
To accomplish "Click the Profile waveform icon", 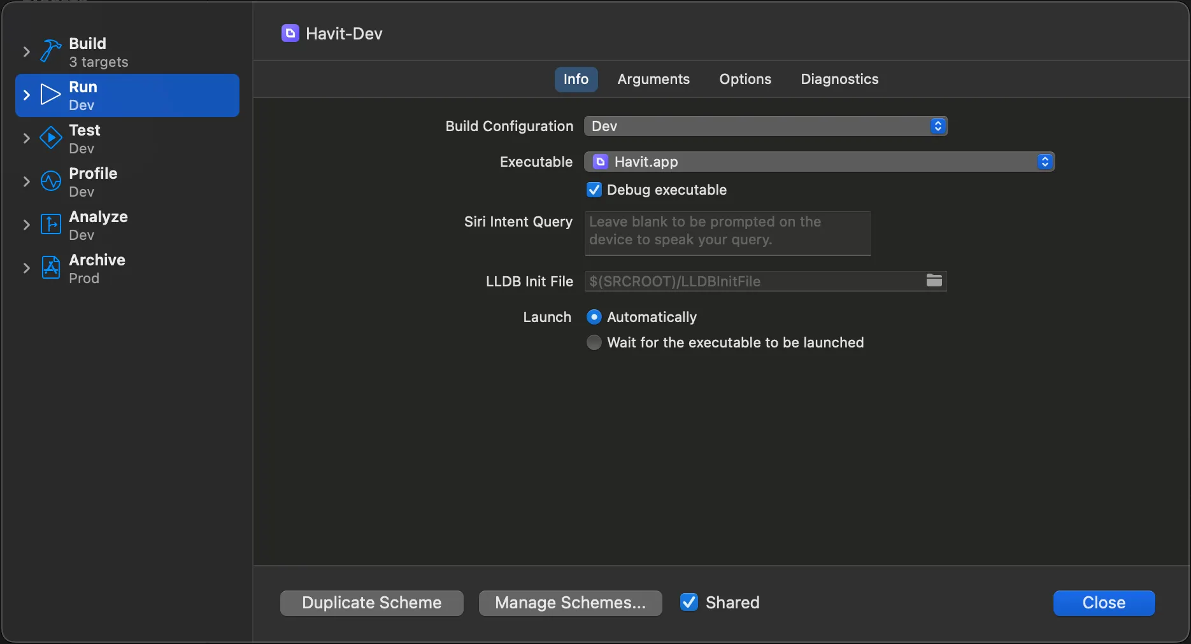I will click(50, 181).
